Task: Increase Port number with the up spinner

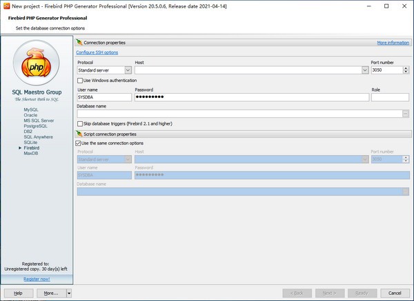Action: (406, 68)
